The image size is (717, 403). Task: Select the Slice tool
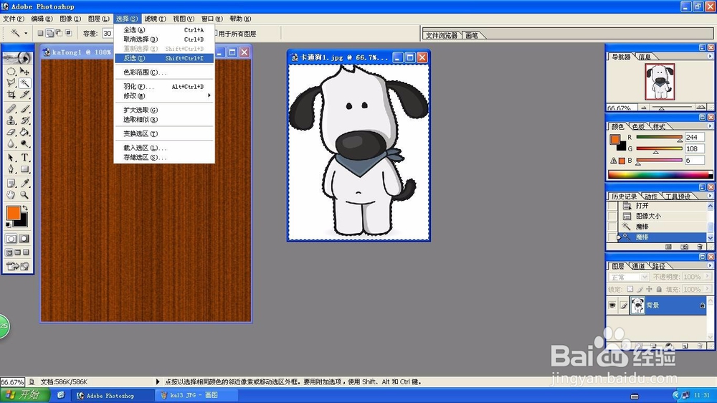point(24,95)
